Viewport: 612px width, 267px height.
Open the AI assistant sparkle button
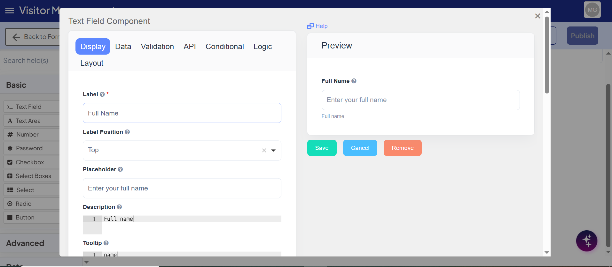click(586, 241)
